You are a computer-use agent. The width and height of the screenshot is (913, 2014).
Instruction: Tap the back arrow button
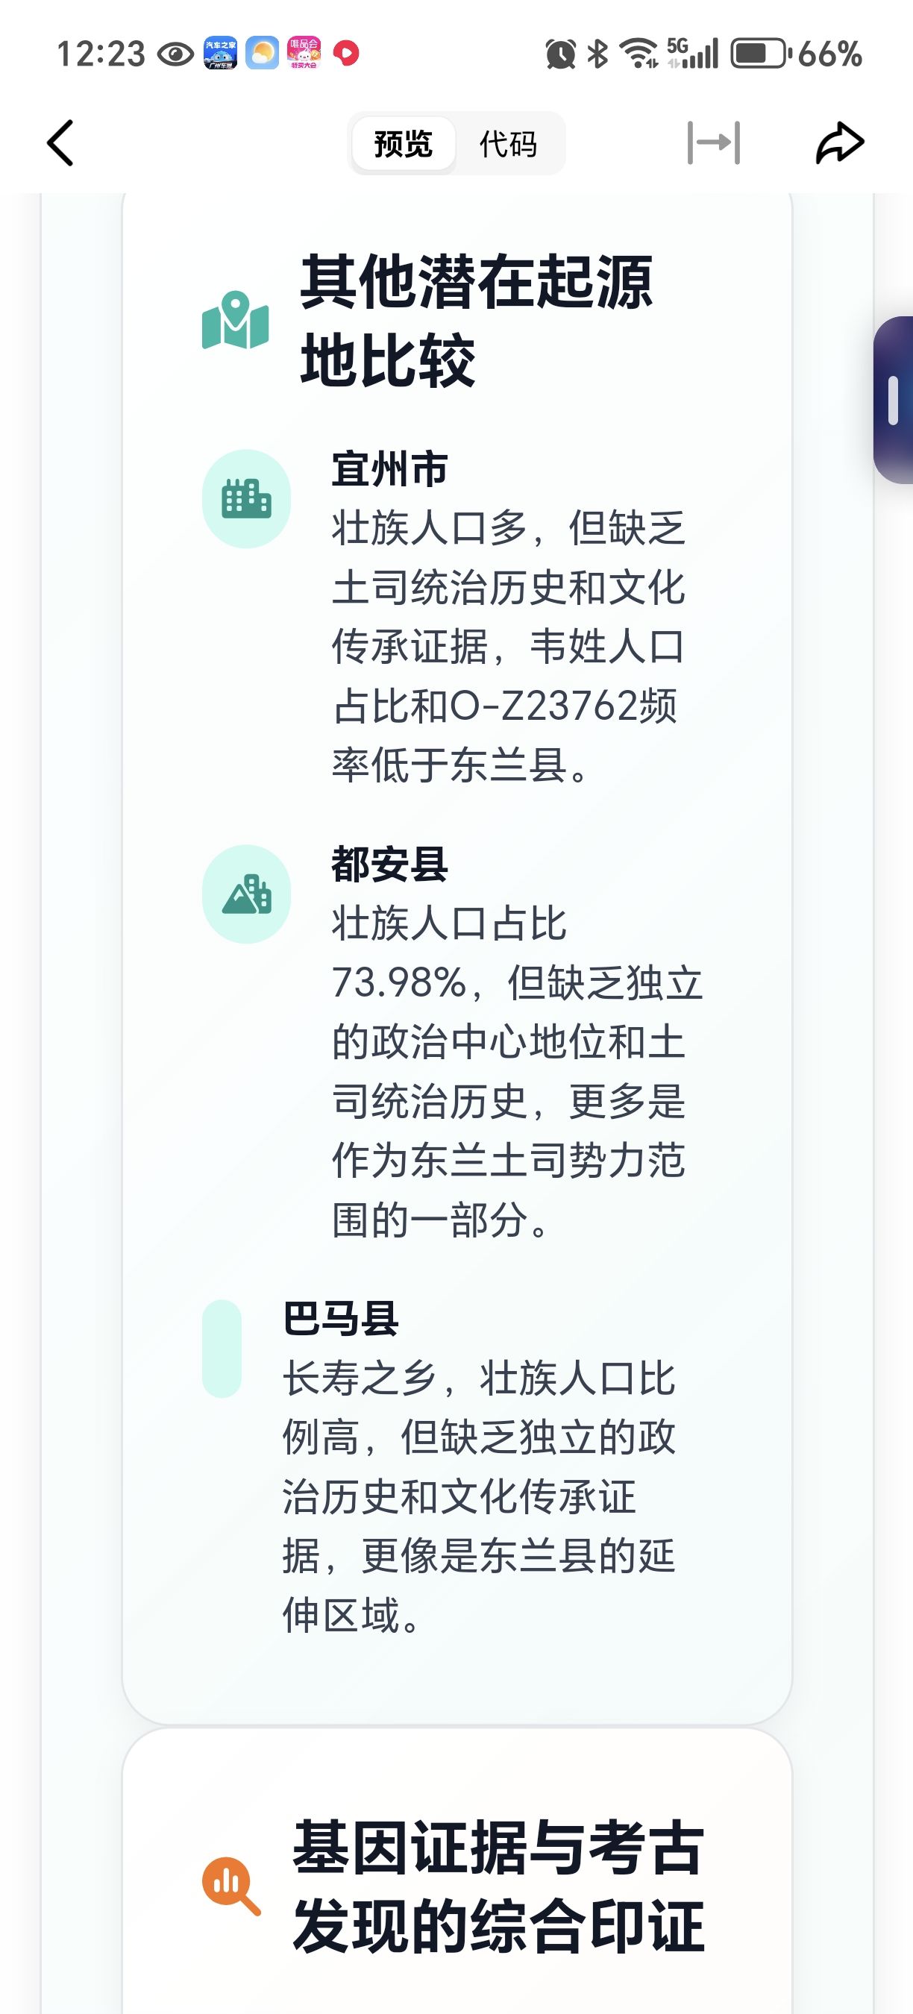click(61, 143)
